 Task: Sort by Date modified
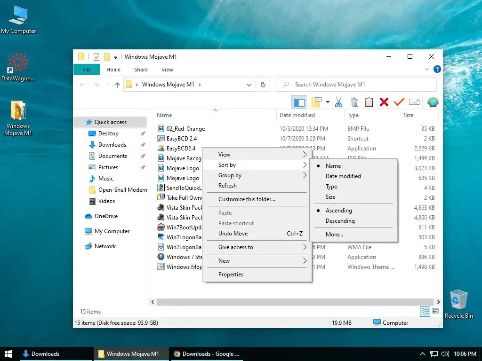pos(353,176)
